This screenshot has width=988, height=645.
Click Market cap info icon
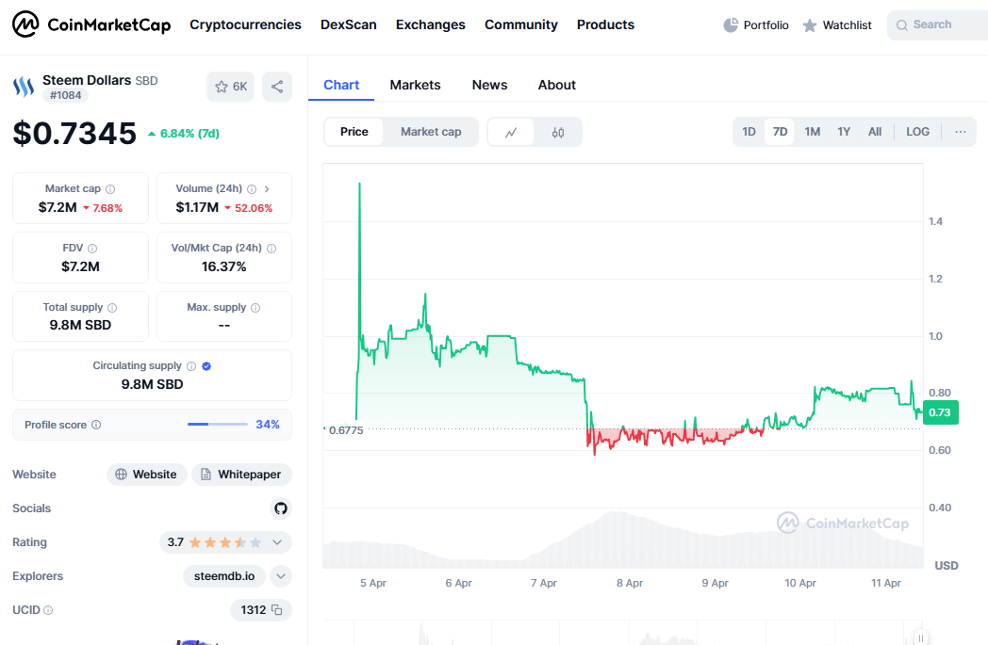110,188
